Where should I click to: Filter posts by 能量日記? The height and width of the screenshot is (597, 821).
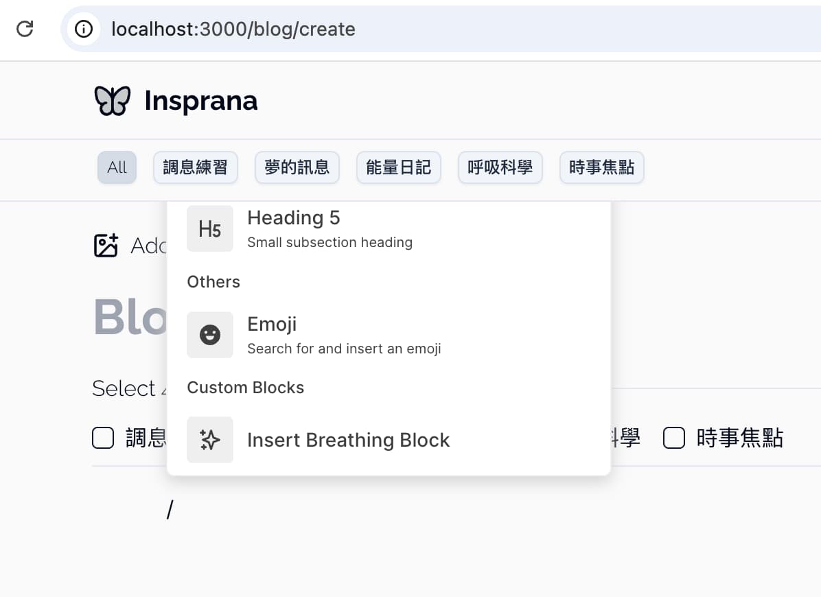(x=398, y=167)
